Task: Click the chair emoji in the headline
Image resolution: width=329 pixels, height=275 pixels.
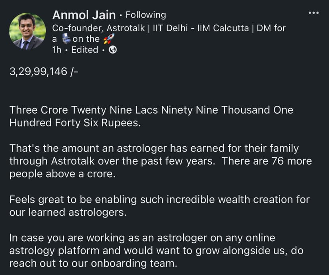Action: point(66,39)
